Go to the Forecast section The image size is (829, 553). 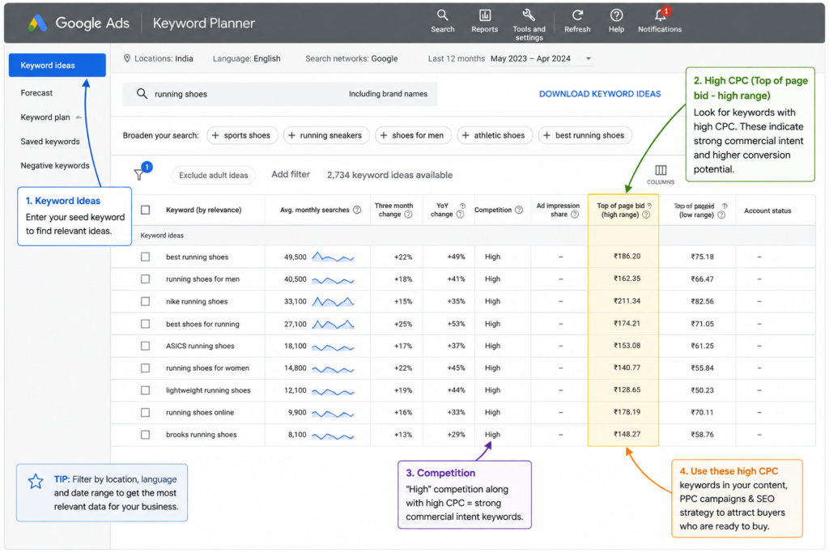pyautogui.click(x=36, y=93)
